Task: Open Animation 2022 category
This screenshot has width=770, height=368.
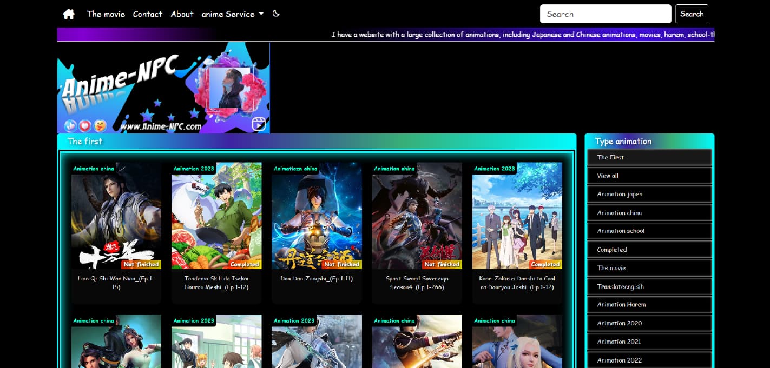Action: coord(649,360)
